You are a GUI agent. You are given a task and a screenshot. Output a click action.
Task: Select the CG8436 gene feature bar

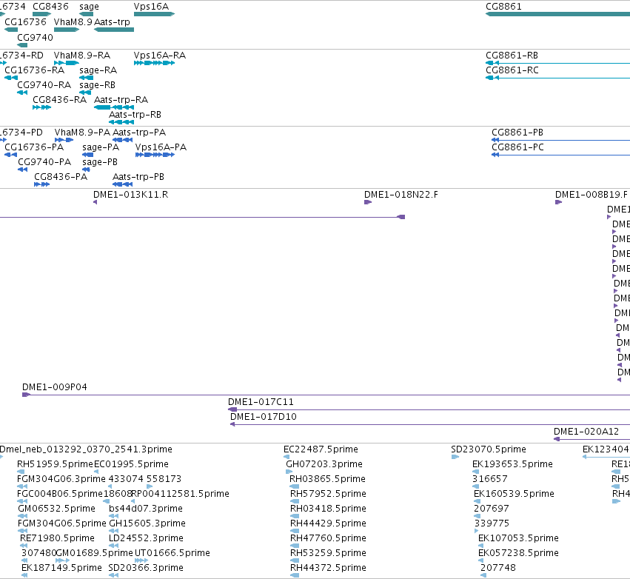(x=41, y=14)
